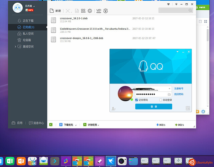Viewport: 214px width, 167px height.
Task: Click the delete X toolbar icon
Action: tap(68, 11)
